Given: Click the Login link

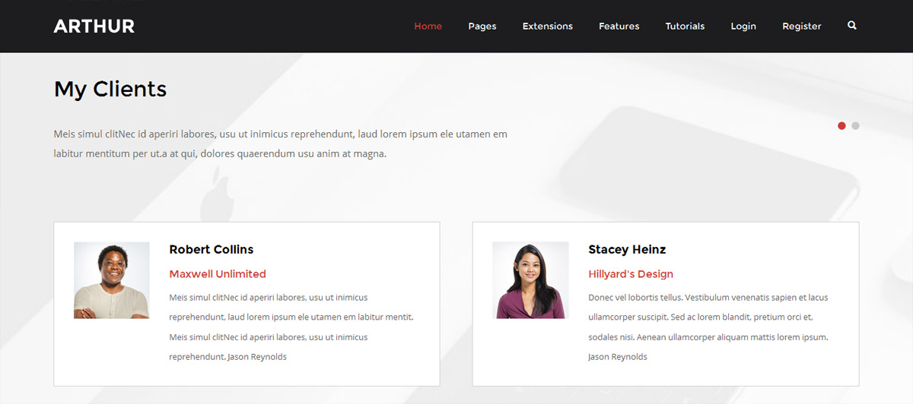Looking at the screenshot, I should [x=743, y=26].
